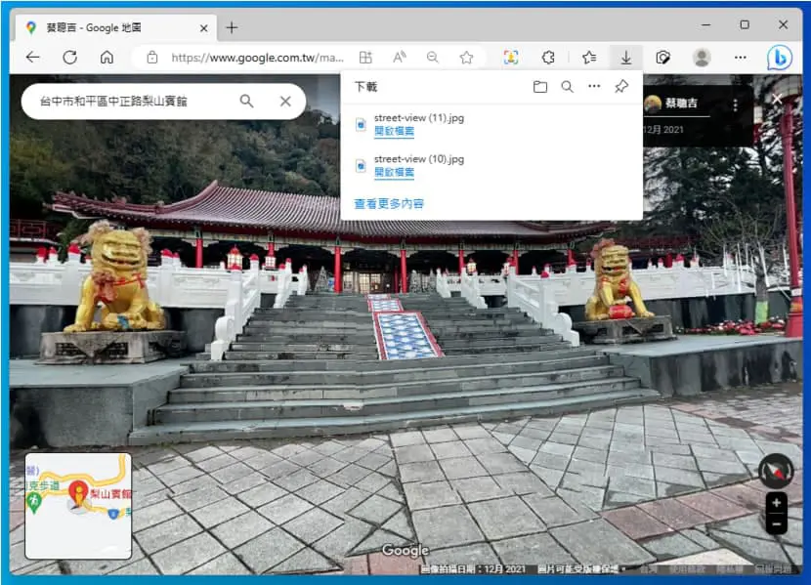Click the street view compass
This screenshot has width=811, height=585.
(x=776, y=471)
